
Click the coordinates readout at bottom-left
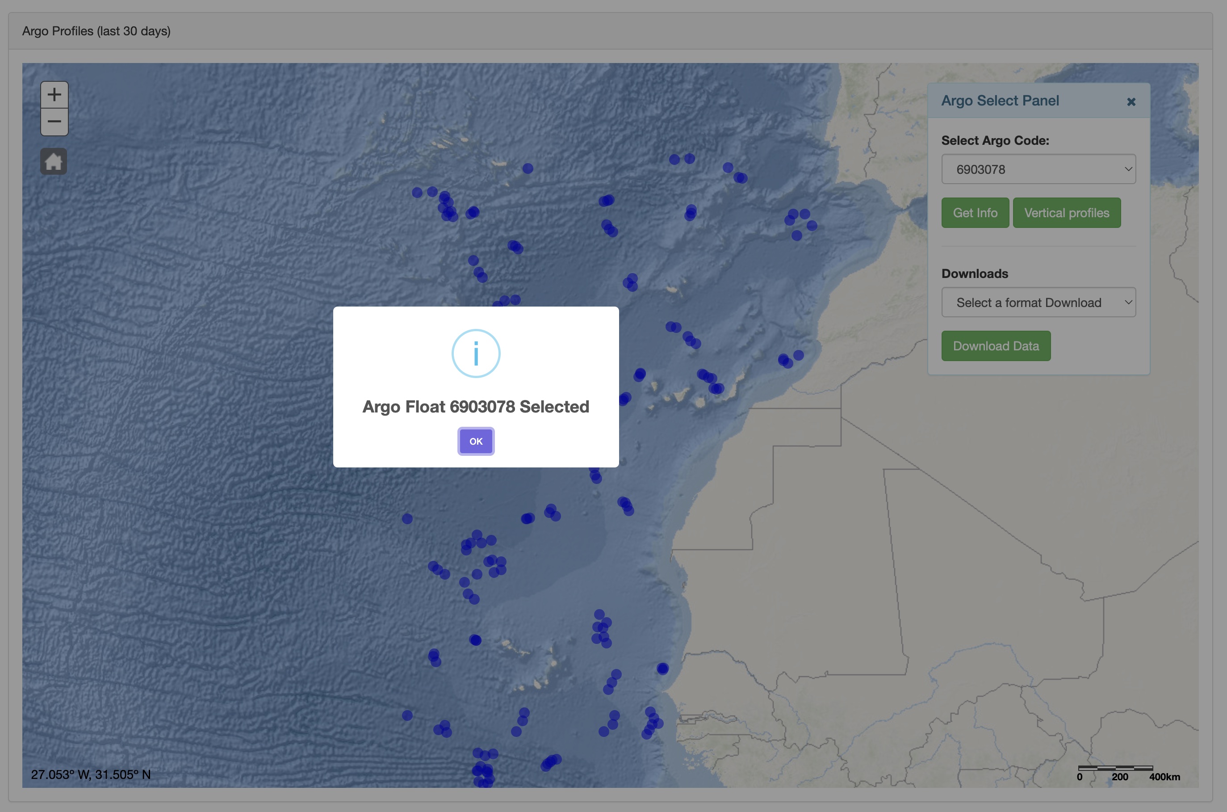pos(91,775)
